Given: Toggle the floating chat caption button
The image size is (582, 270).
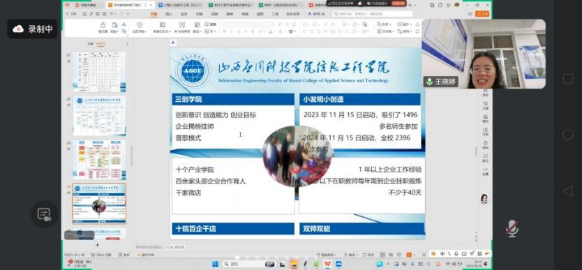Looking at the screenshot, I should [x=44, y=214].
